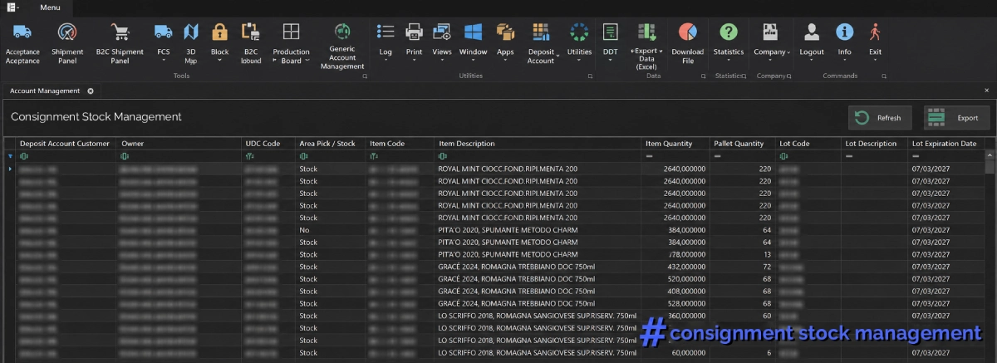The width and height of the screenshot is (997, 363).
Task: Launch the B2C Shipment Panel cart icon
Action: [120, 32]
